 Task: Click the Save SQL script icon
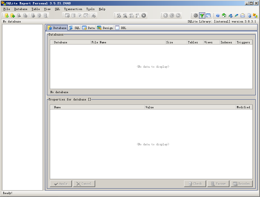coord(131,15)
